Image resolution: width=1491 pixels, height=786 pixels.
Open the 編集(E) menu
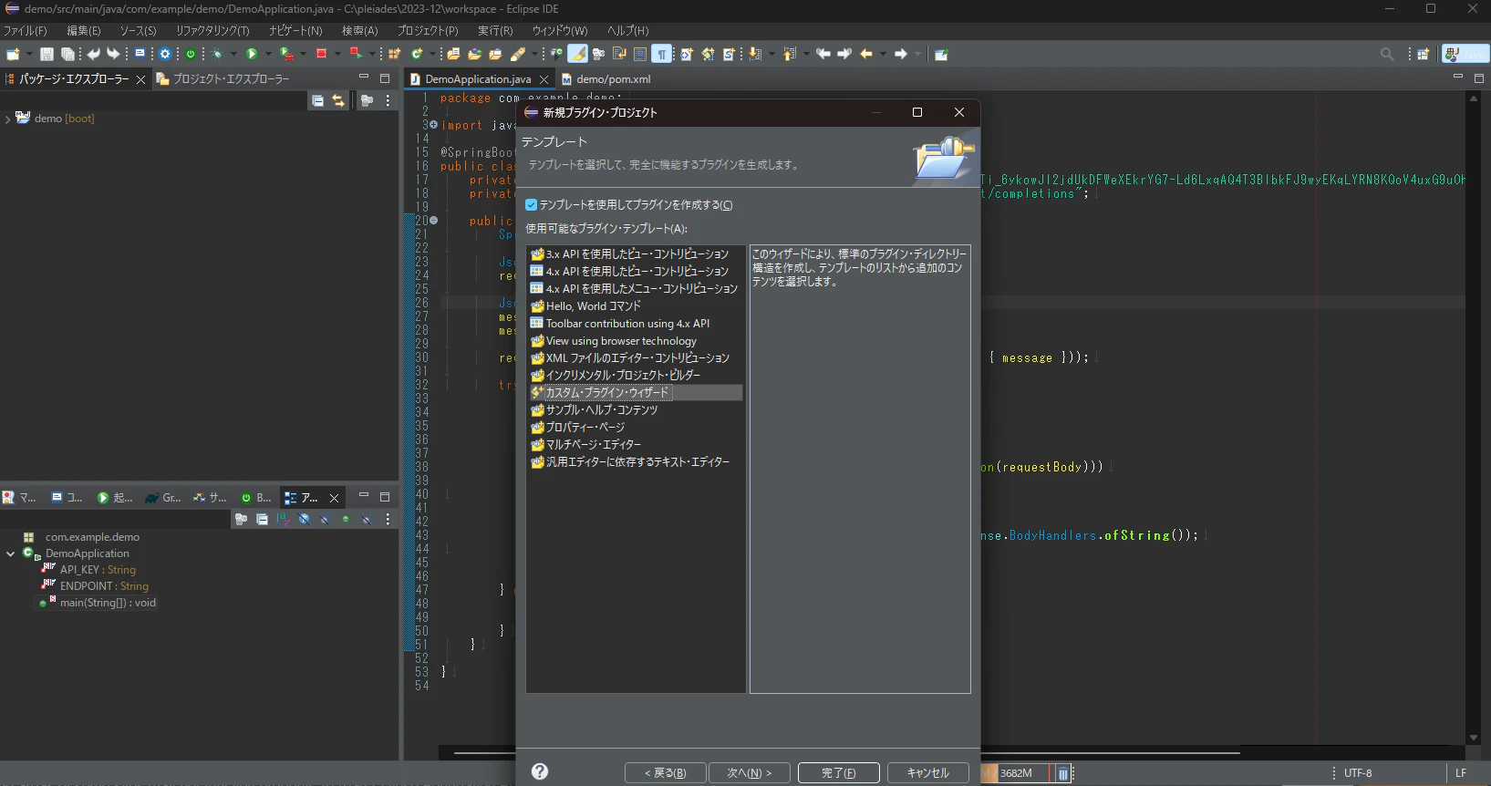pos(83,31)
